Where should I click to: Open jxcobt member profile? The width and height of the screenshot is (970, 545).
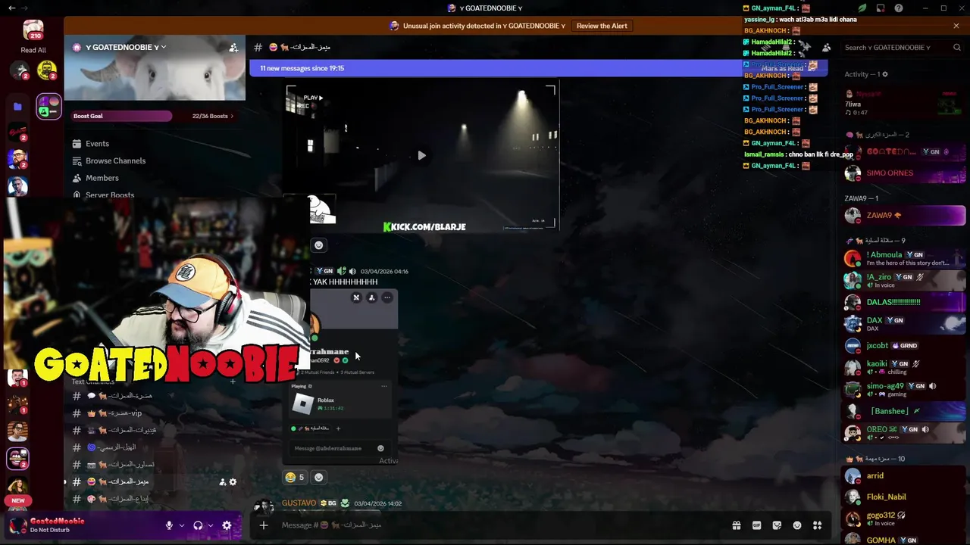(x=903, y=345)
